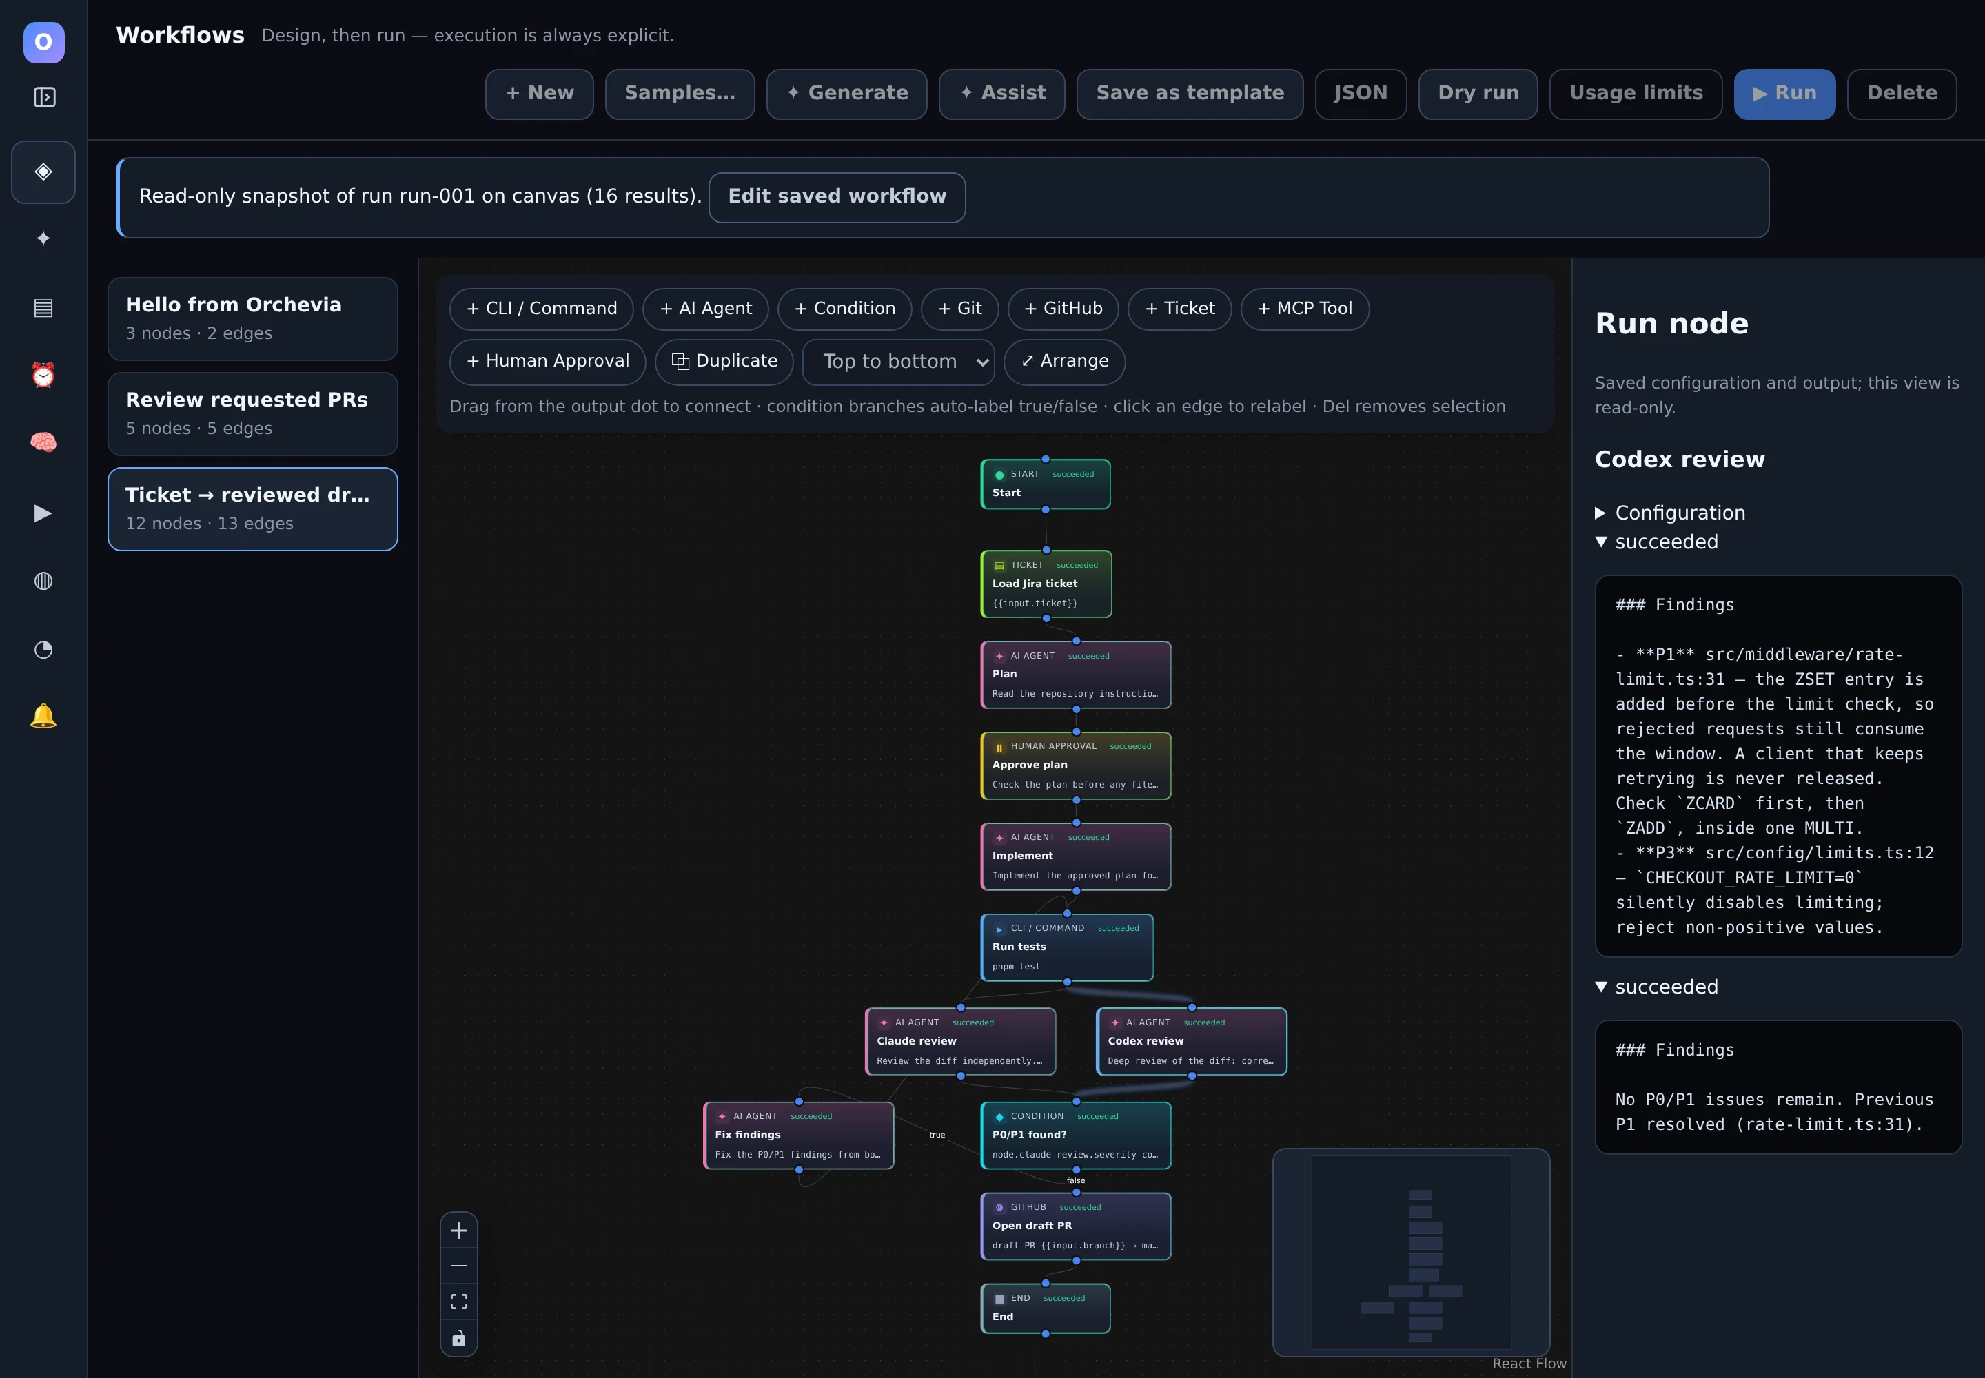Select the Run tests node
The image size is (1985, 1378).
(1068, 947)
